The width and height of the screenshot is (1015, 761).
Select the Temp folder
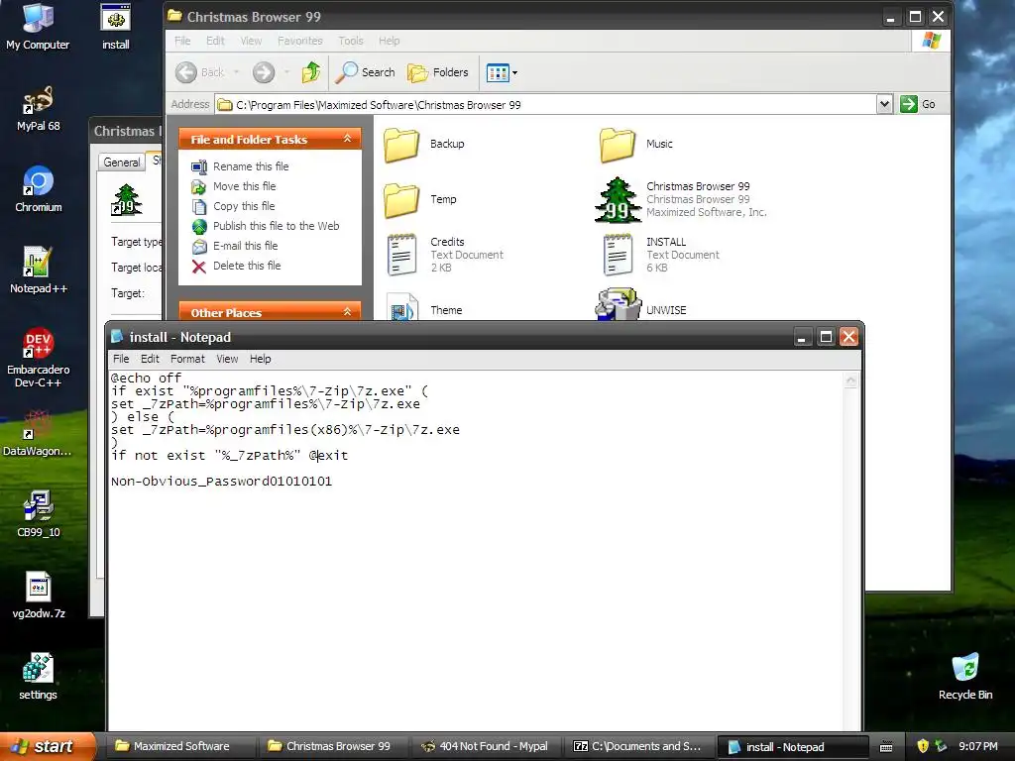420,199
